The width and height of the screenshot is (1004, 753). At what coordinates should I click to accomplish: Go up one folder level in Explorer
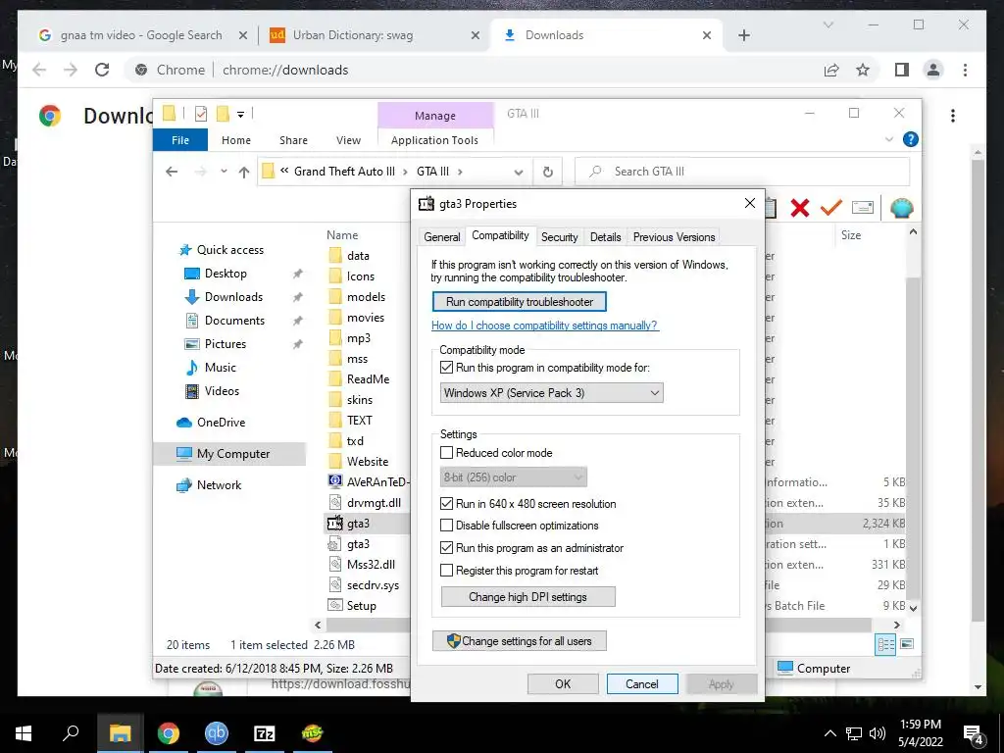[244, 172]
